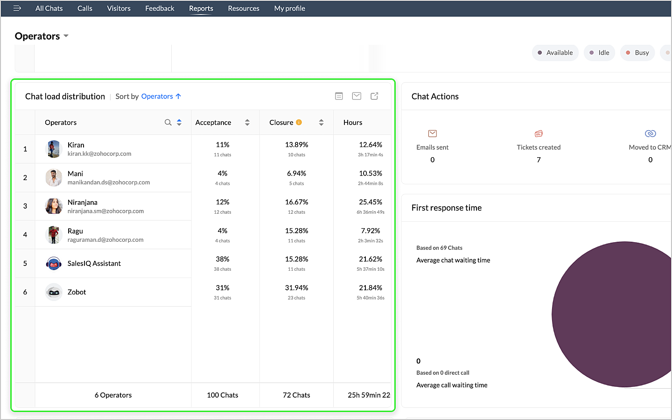
Task: Click the email report envelope icon
Action: [x=357, y=96]
